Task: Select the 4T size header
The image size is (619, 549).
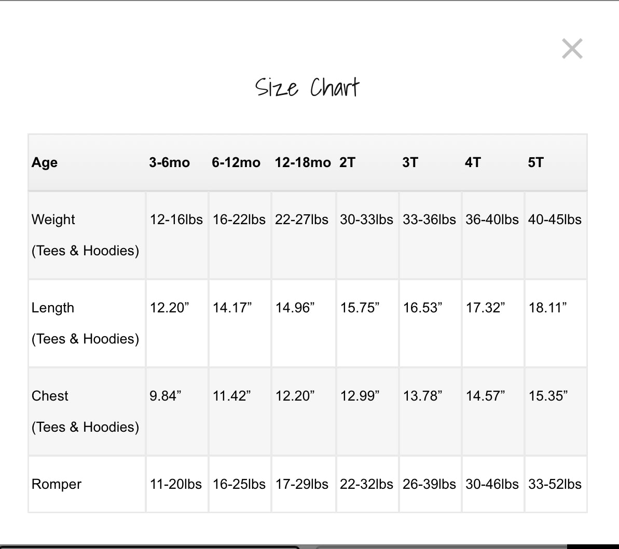Action: (x=473, y=162)
